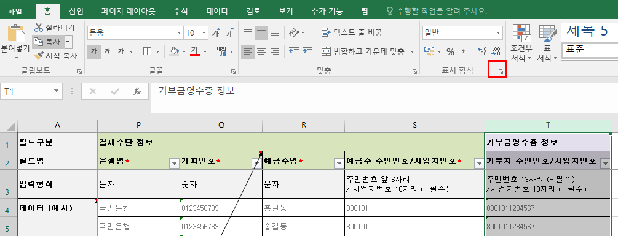This screenshot has height=236, width=618.
Task: Expand Paste options arrow
Action: point(17,58)
